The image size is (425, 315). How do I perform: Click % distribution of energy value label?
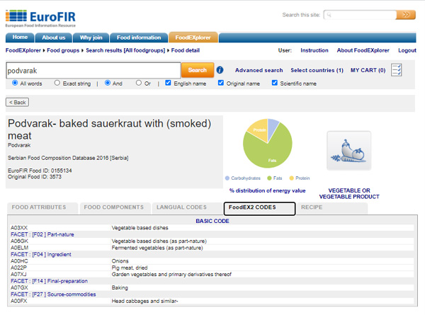tap(267, 190)
